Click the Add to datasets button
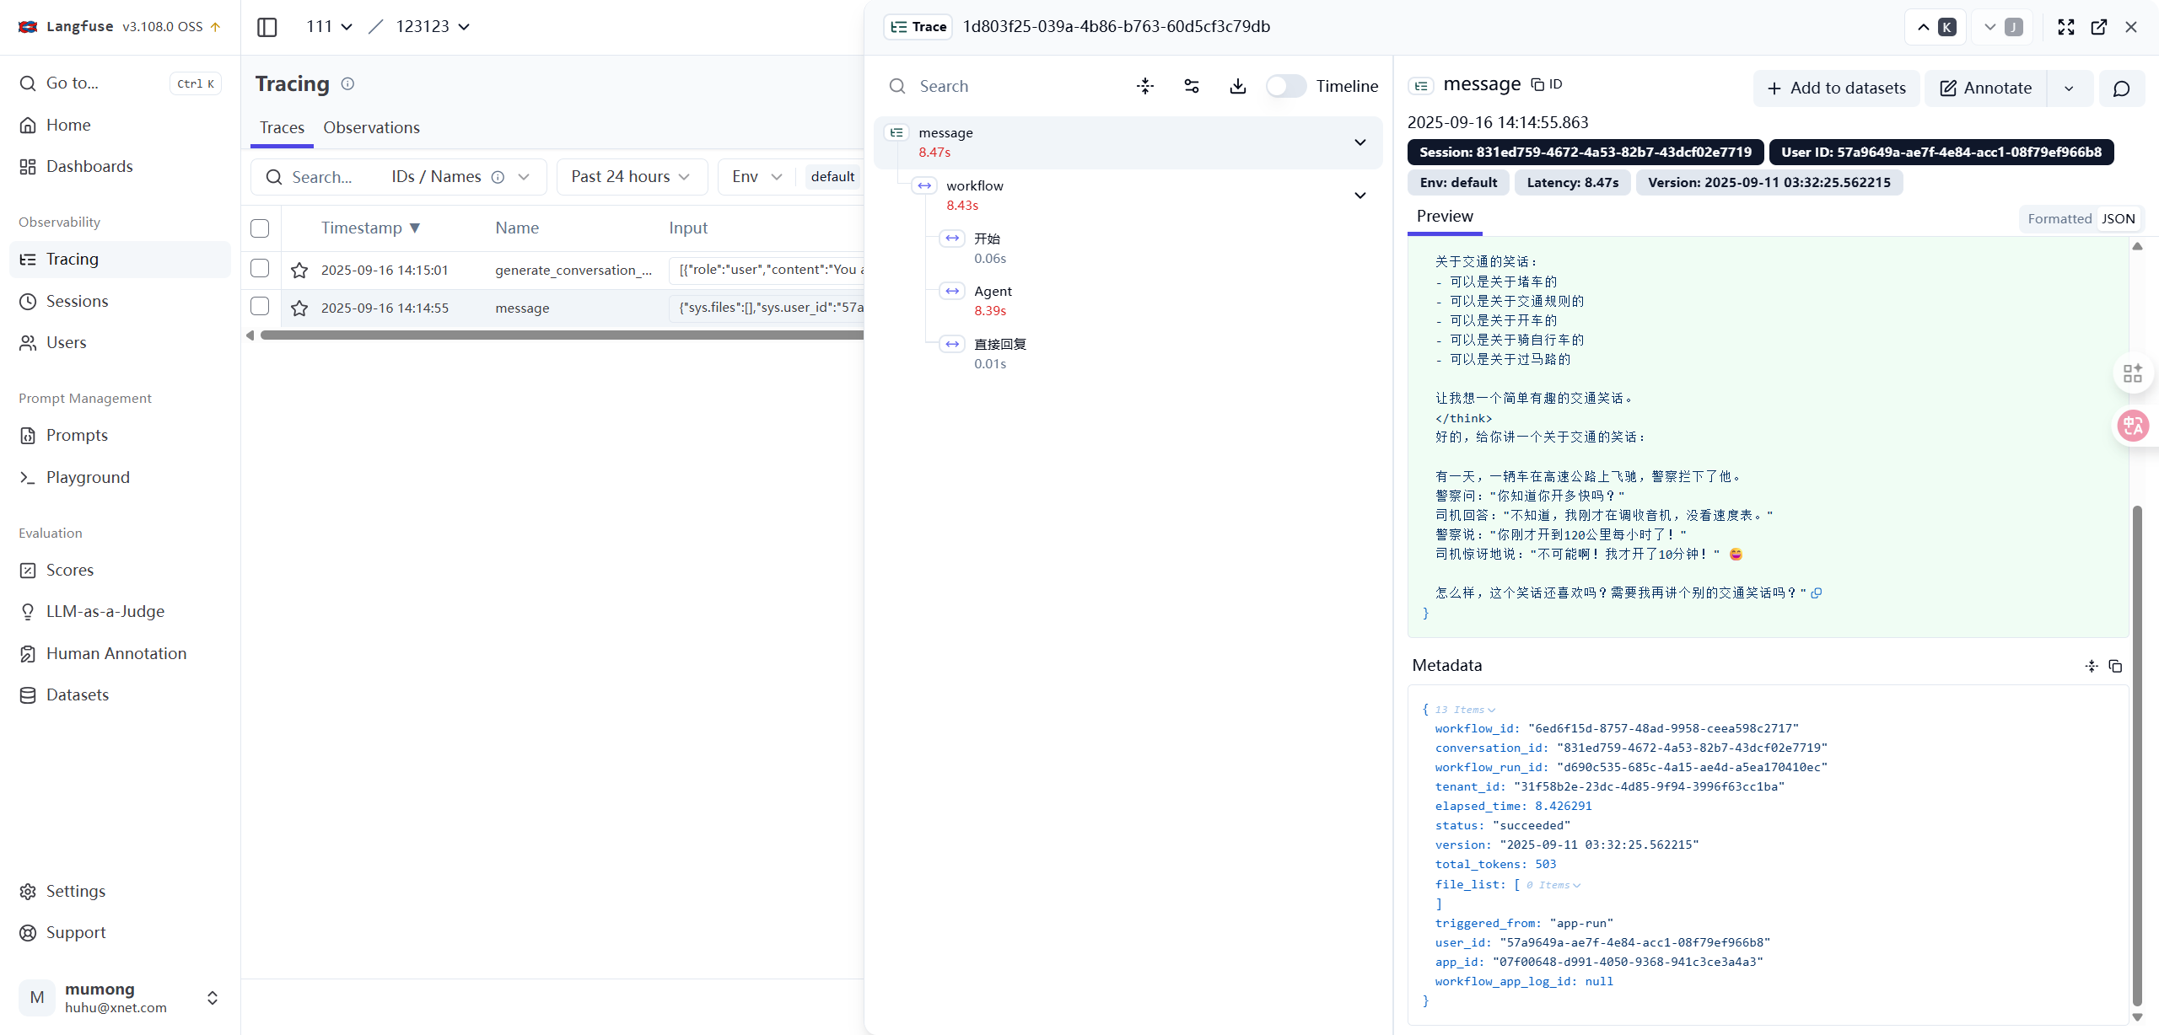The height and width of the screenshot is (1035, 2159). 1836,88
